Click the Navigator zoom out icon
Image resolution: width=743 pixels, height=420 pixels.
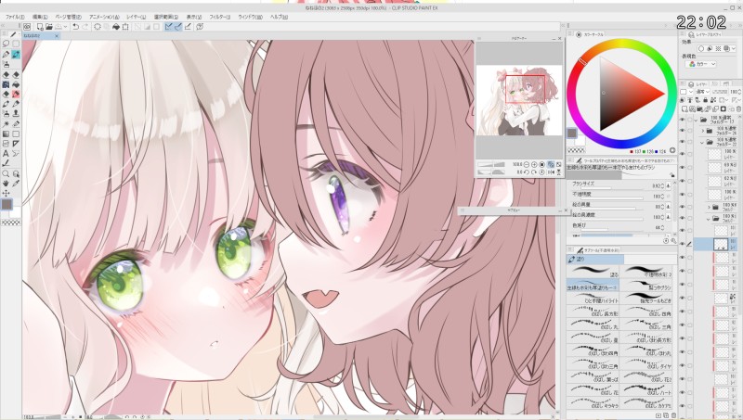click(527, 164)
